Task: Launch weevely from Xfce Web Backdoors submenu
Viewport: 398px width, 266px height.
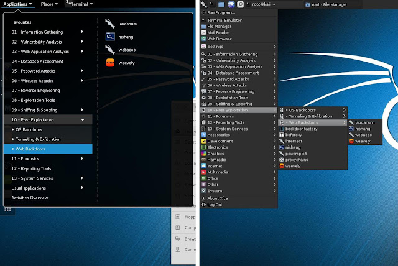Action: point(365,141)
